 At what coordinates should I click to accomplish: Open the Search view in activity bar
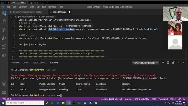point(4,21)
